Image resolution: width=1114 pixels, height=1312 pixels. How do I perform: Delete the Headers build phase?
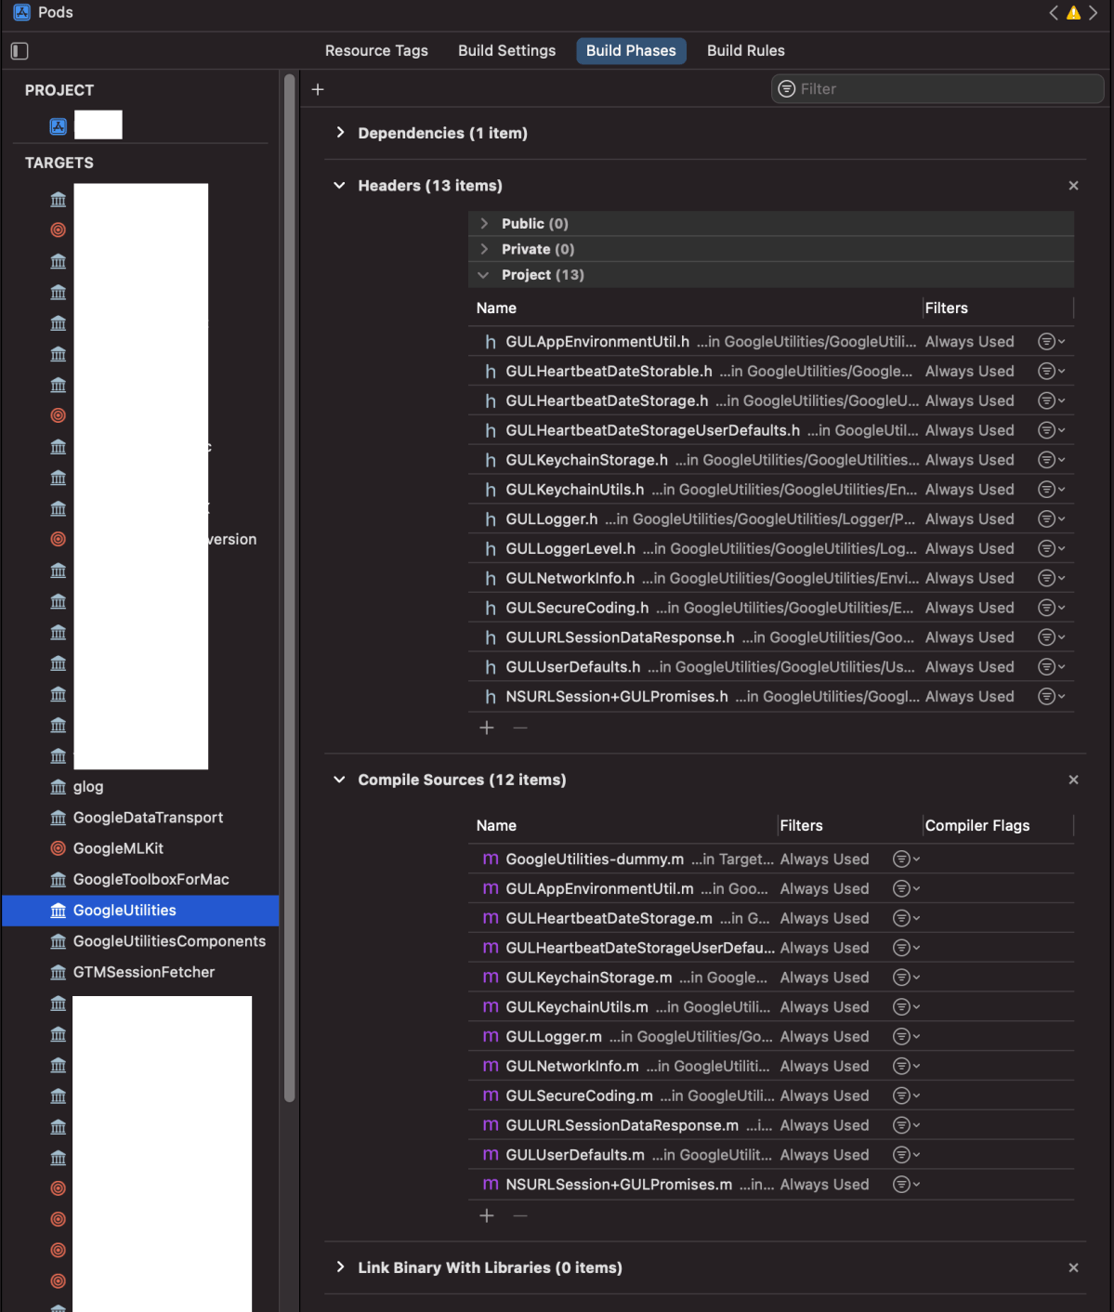coord(1073,186)
